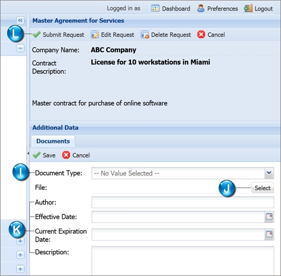Open the Current Expiration Date calendar picker

tap(269, 234)
